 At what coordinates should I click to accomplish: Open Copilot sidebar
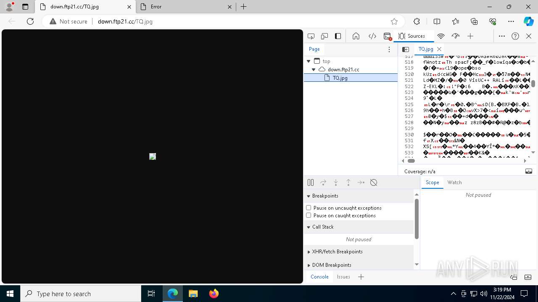pyautogui.click(x=528, y=21)
